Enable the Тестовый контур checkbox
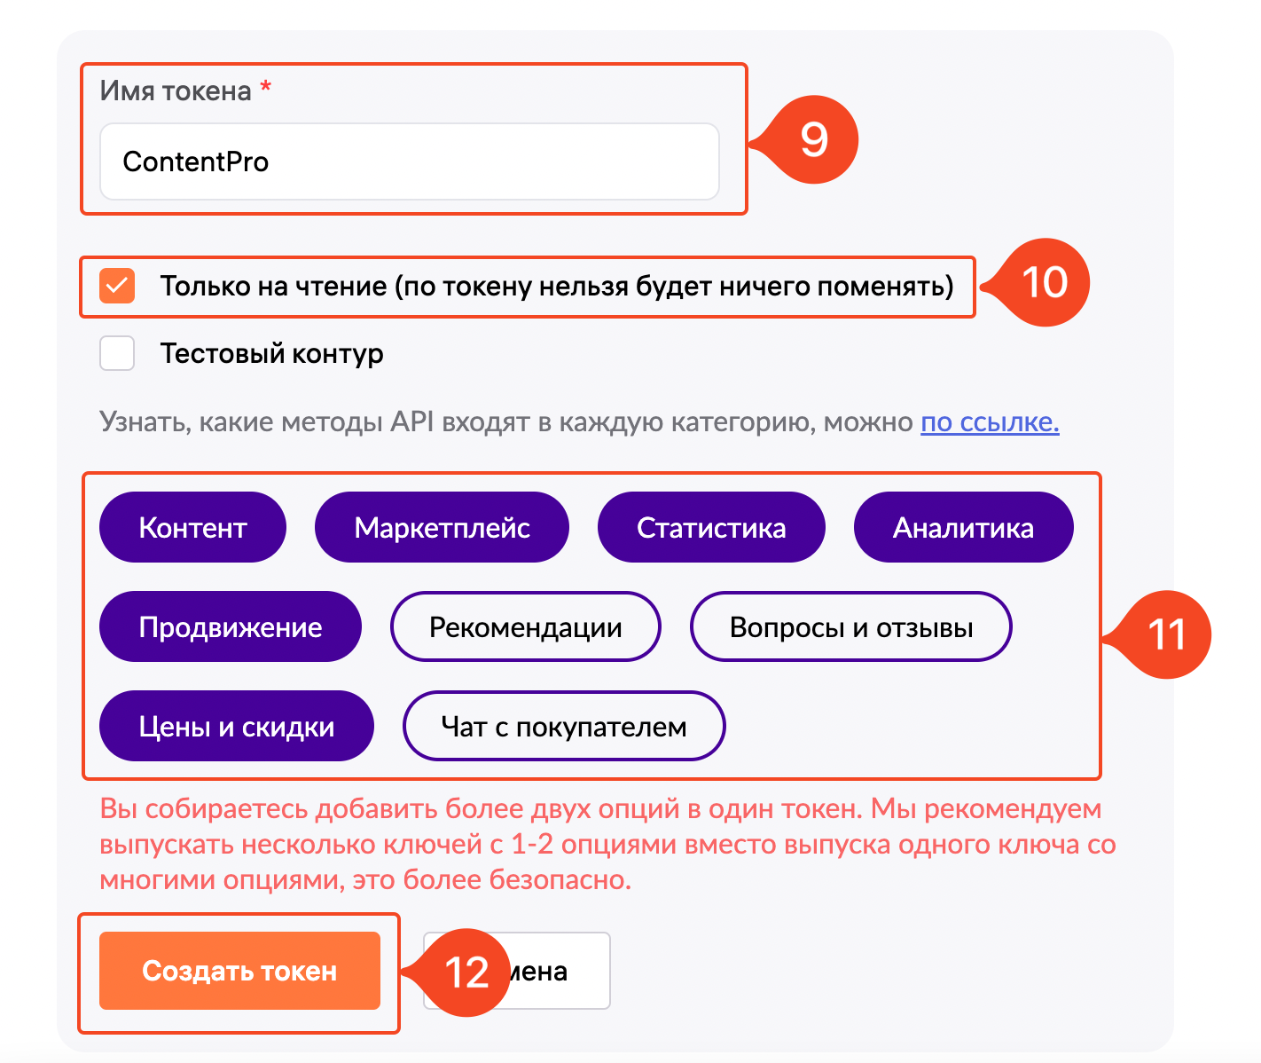The height and width of the screenshot is (1063, 1261). tap(117, 353)
